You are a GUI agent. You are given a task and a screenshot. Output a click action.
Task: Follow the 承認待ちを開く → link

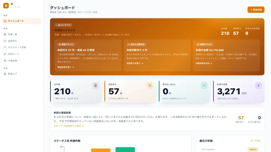point(135,63)
